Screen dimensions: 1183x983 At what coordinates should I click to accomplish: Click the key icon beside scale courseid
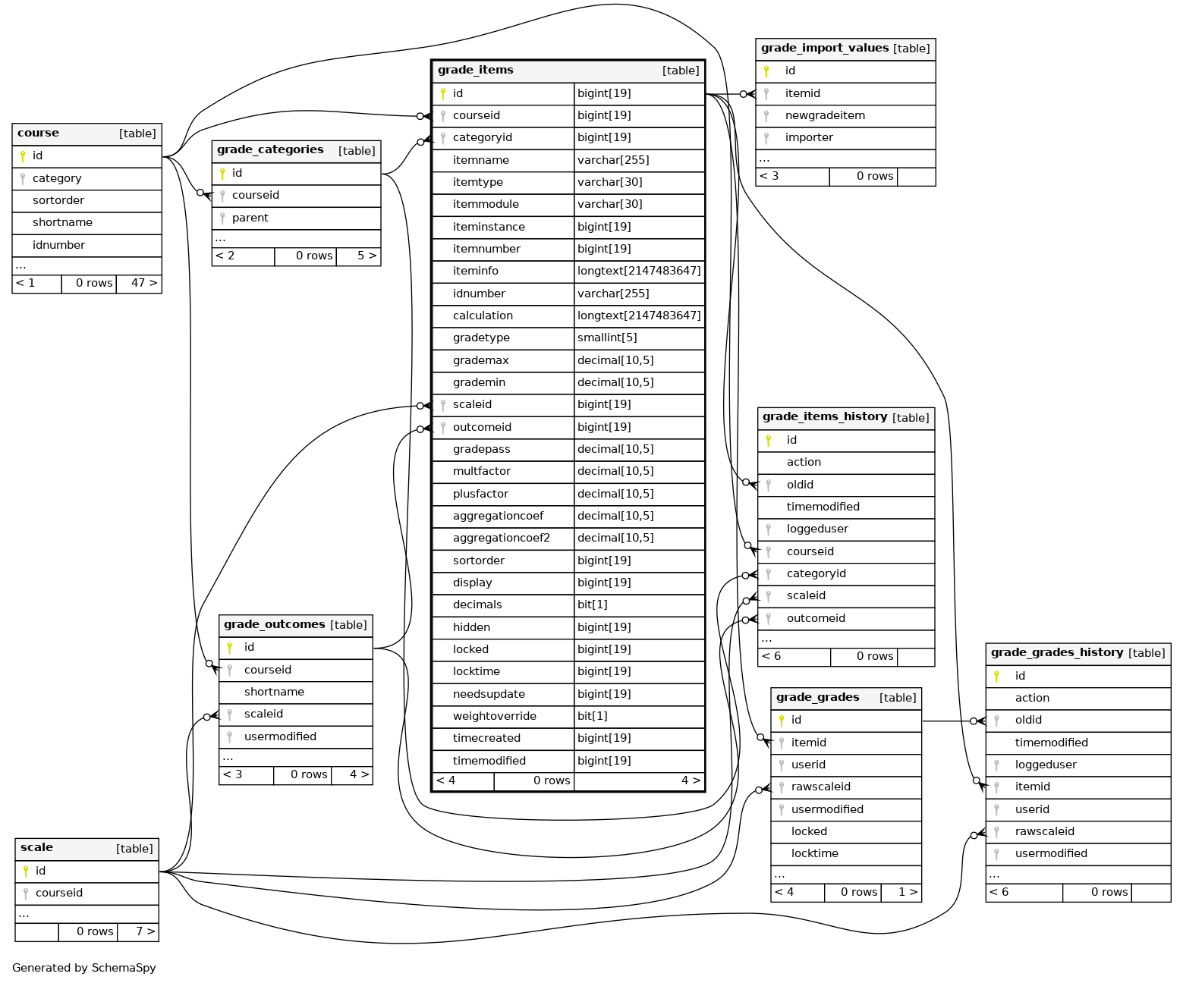(26, 893)
